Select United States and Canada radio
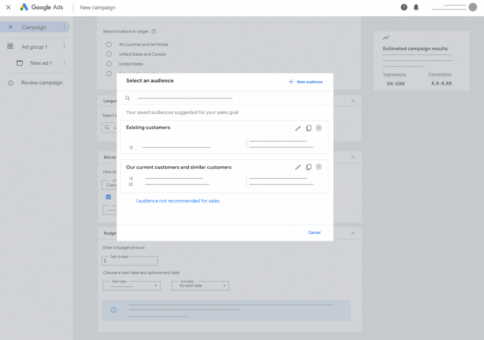This screenshot has width=484, height=340. [109, 54]
